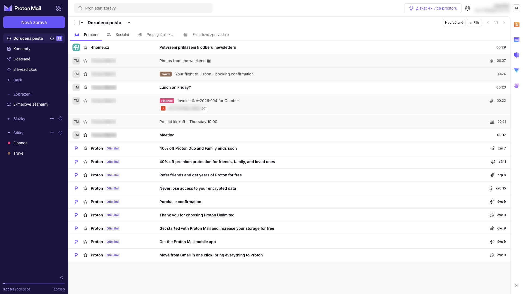
Task: Select the Finance label with the red dot
Action: click(x=34, y=143)
